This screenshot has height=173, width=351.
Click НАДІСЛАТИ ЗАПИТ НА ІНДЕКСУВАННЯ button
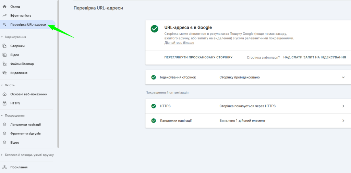tap(314, 57)
